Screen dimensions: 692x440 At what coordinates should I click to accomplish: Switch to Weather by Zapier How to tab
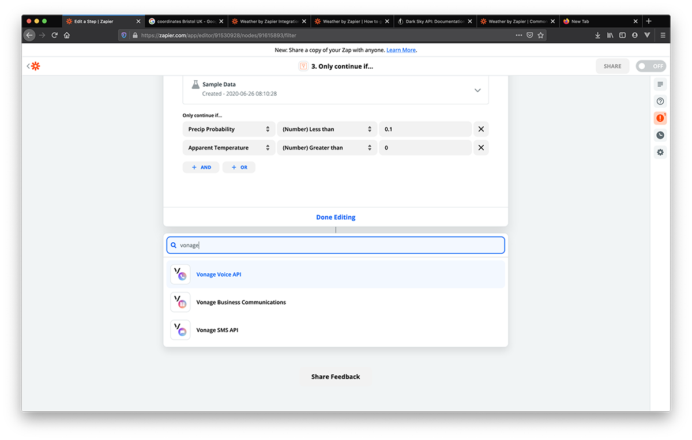point(352,21)
